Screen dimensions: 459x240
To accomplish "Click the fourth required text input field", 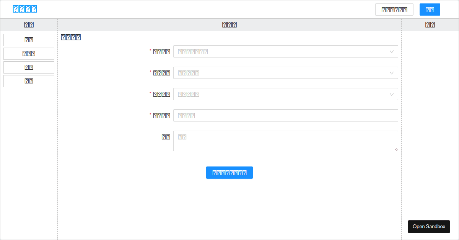I will pos(285,115).
